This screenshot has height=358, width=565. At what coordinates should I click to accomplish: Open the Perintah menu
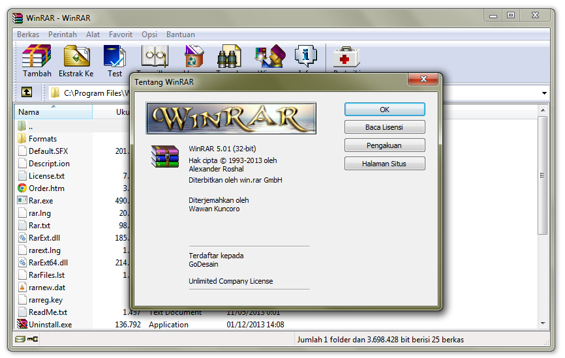coord(63,35)
